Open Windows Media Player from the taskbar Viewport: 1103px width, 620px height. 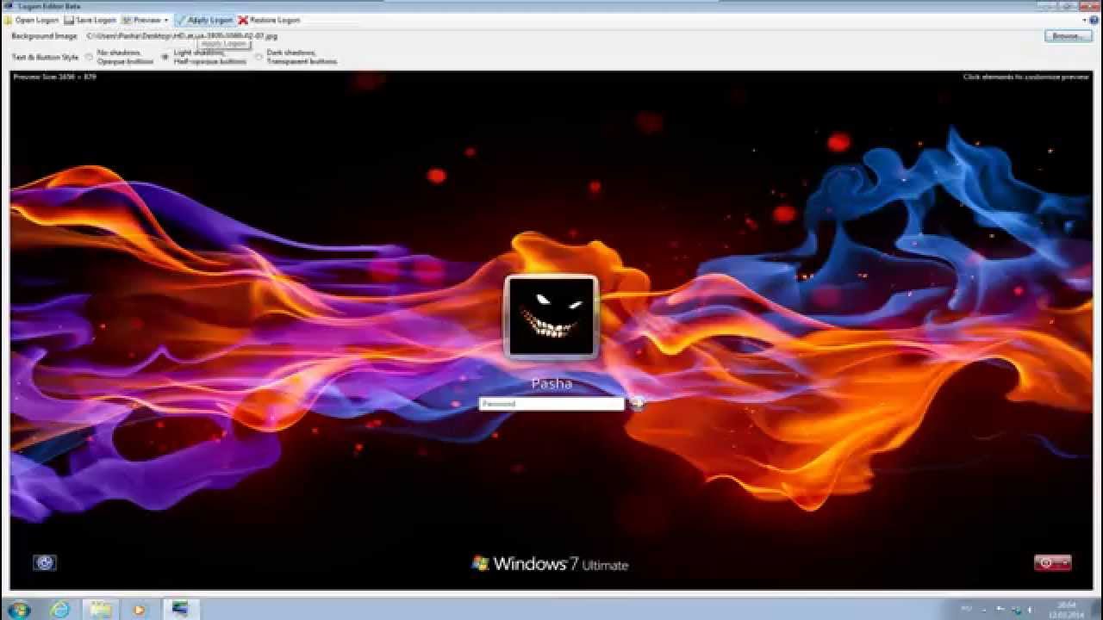pyautogui.click(x=140, y=610)
